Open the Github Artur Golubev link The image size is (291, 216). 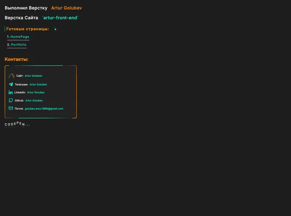tap(34, 100)
